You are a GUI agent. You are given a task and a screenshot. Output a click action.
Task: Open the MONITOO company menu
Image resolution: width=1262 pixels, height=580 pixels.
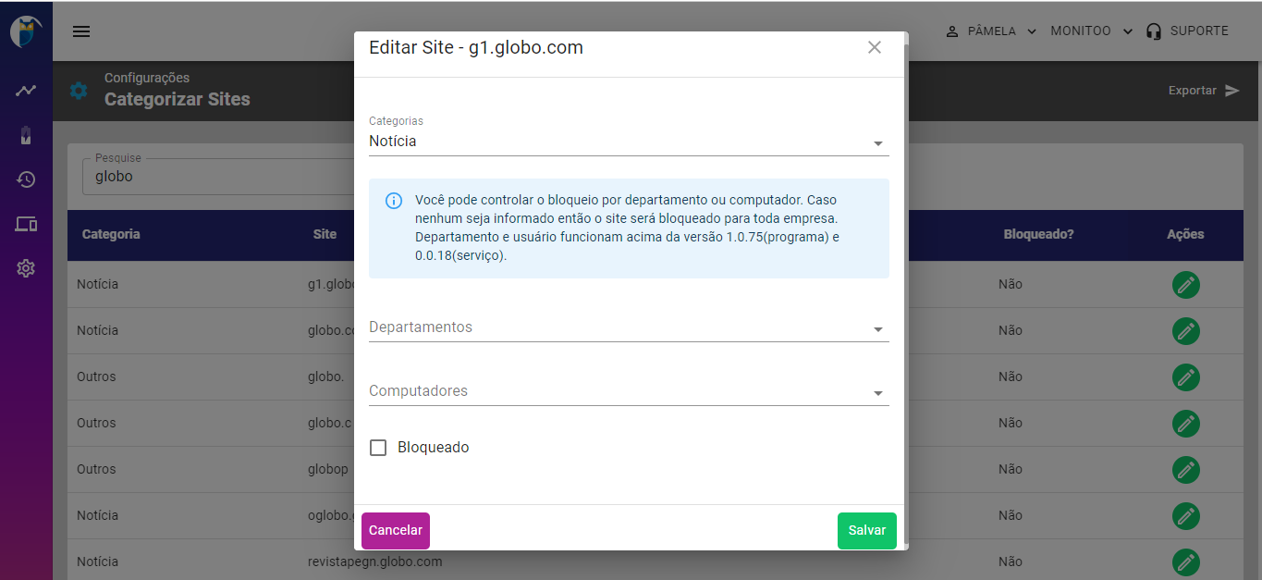coord(1091,31)
